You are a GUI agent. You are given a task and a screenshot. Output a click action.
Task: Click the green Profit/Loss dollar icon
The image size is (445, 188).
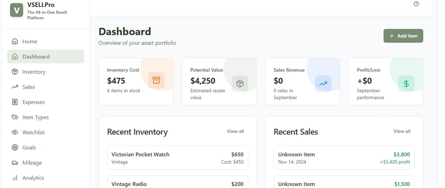406,84
